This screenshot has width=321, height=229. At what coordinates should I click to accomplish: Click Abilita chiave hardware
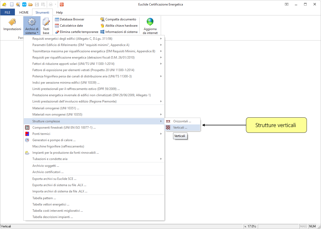click(119, 26)
